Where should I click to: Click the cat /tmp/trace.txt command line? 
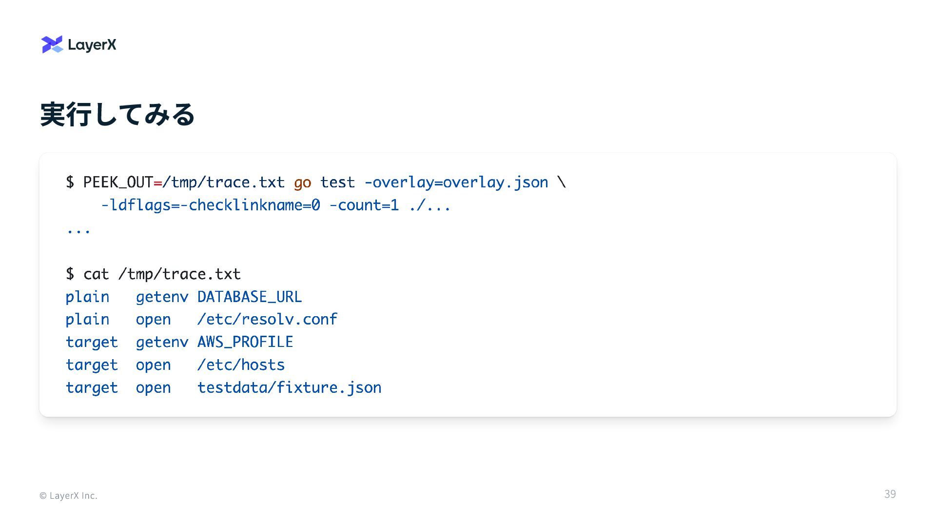tap(153, 274)
